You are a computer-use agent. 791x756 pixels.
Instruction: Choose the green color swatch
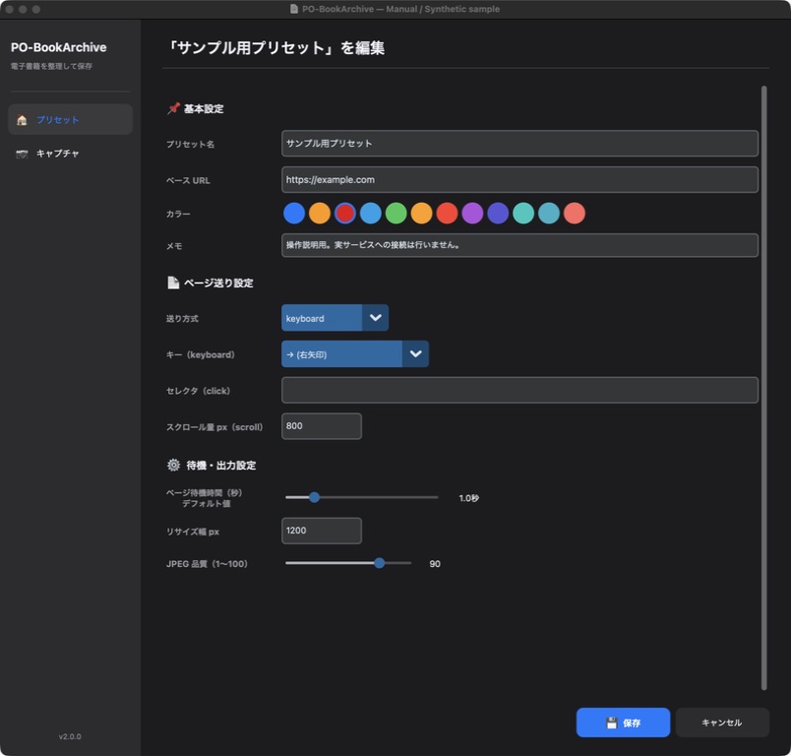pyautogui.click(x=396, y=213)
